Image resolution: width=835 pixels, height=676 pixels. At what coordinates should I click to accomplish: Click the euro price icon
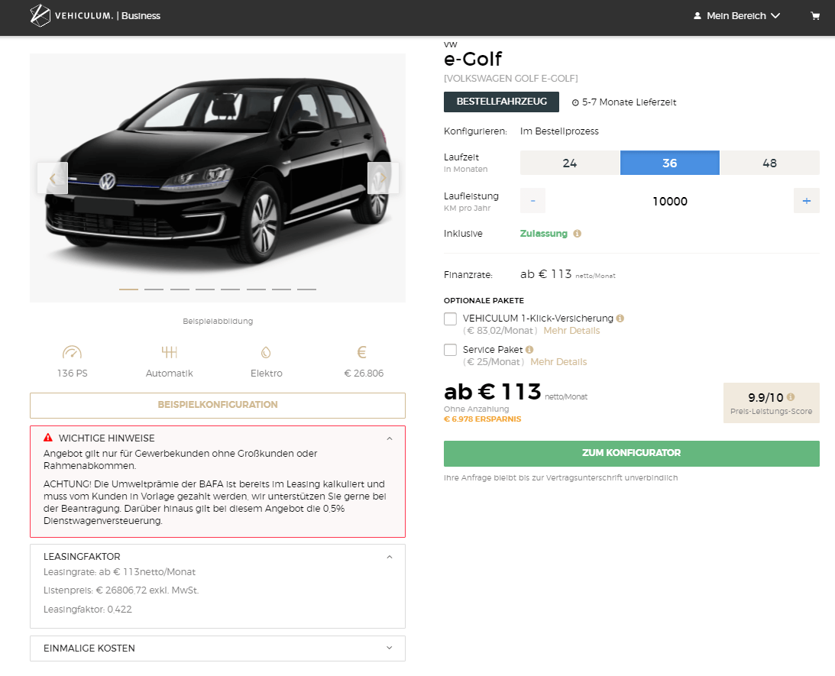point(362,352)
